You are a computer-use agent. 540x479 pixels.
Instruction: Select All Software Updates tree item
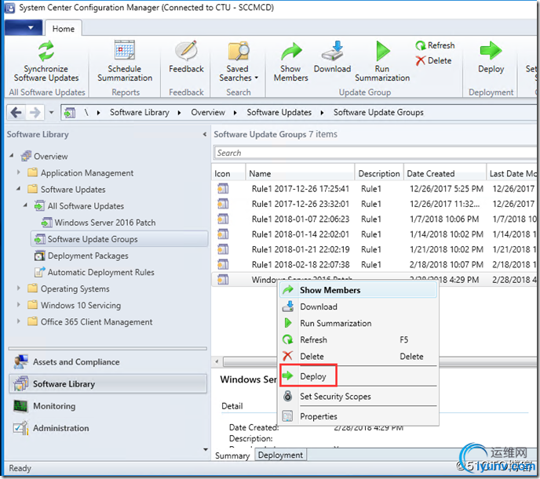coord(79,206)
